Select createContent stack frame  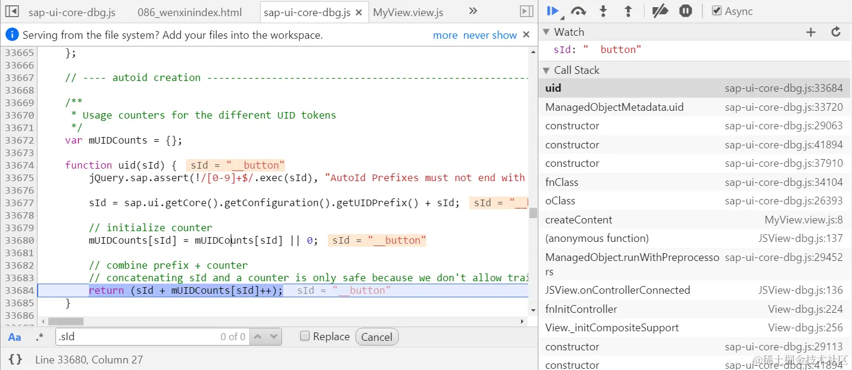click(695, 220)
